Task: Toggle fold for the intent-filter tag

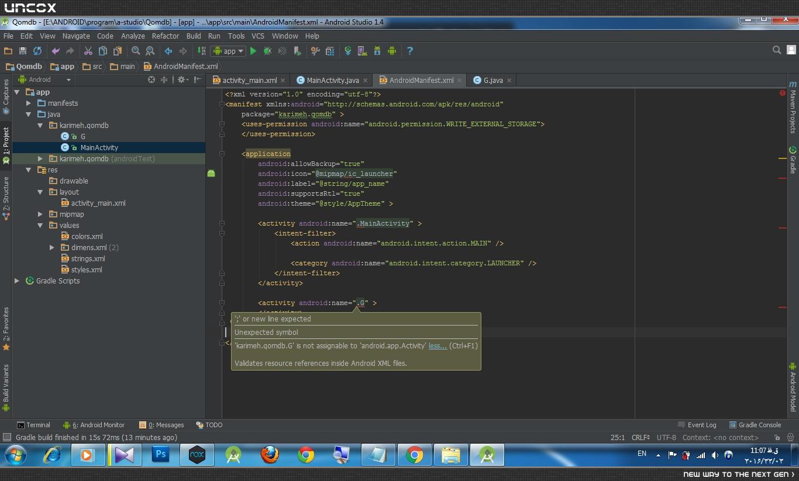Action: coord(222,233)
